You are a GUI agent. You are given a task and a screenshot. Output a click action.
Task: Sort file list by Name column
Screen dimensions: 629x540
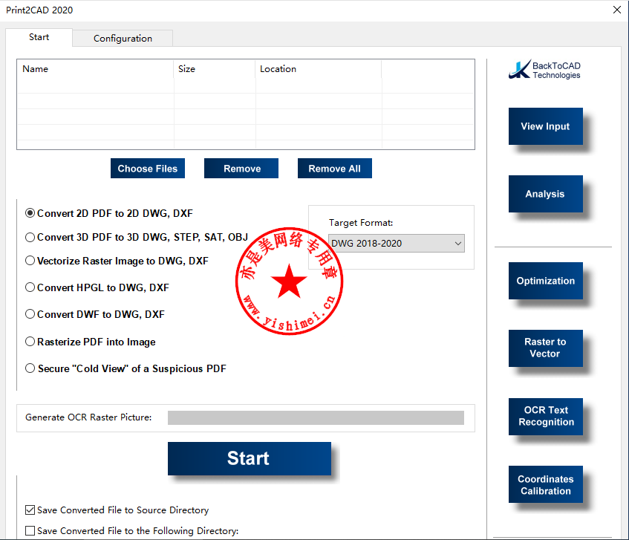(x=96, y=69)
